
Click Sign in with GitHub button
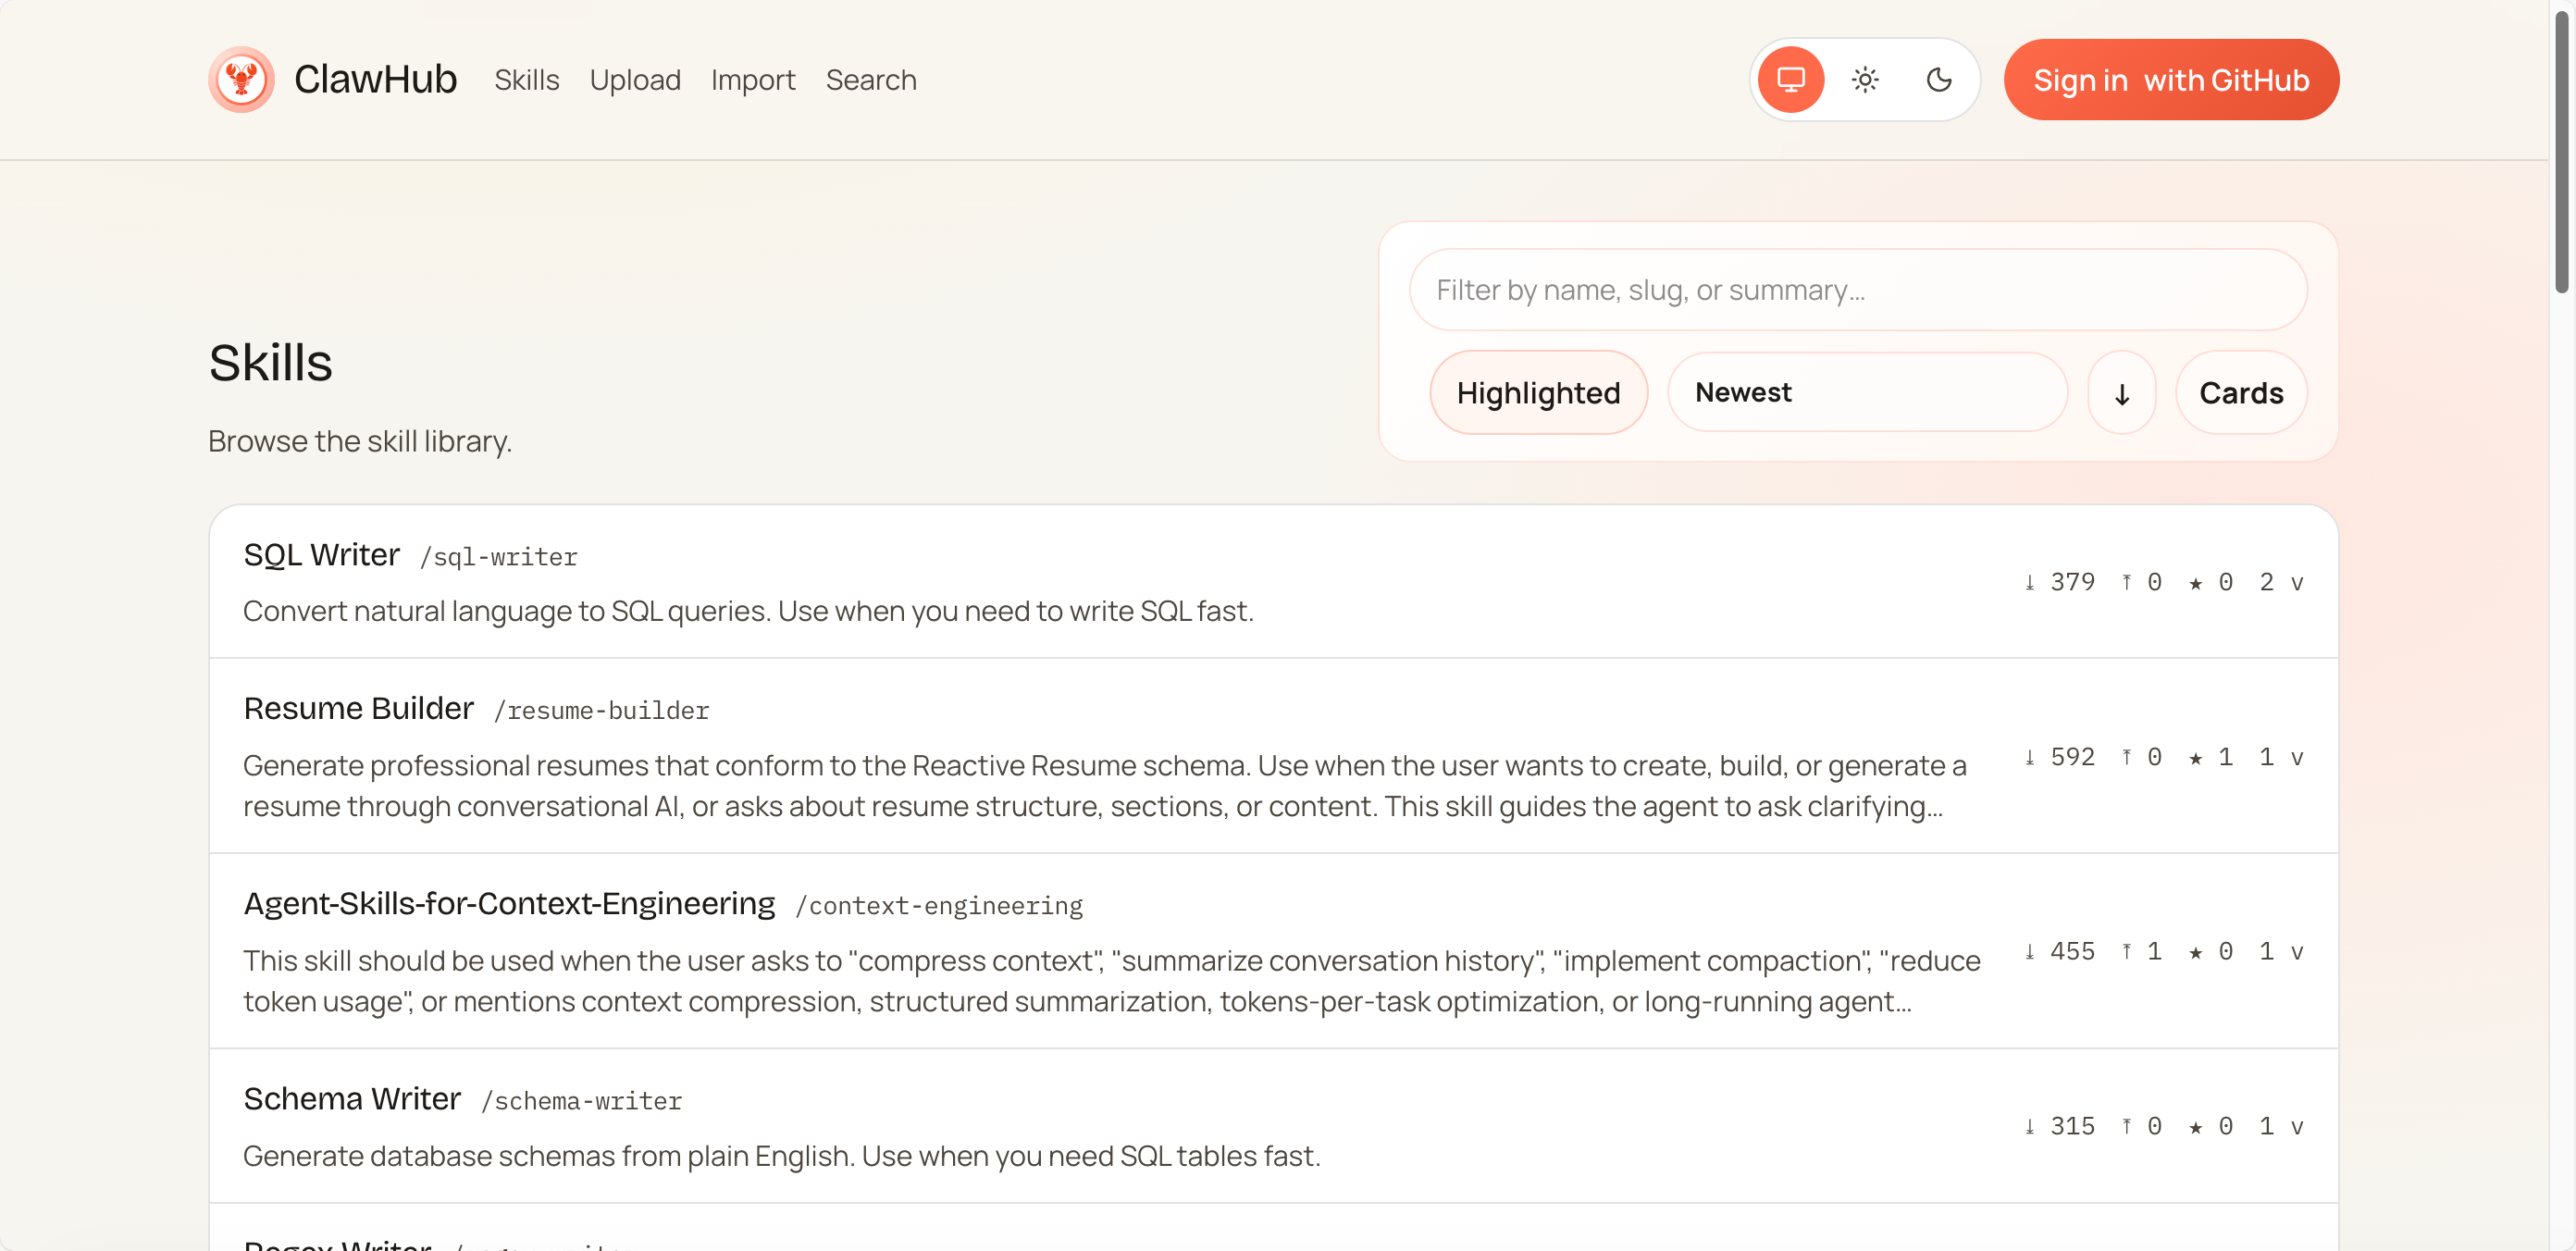coord(2170,80)
